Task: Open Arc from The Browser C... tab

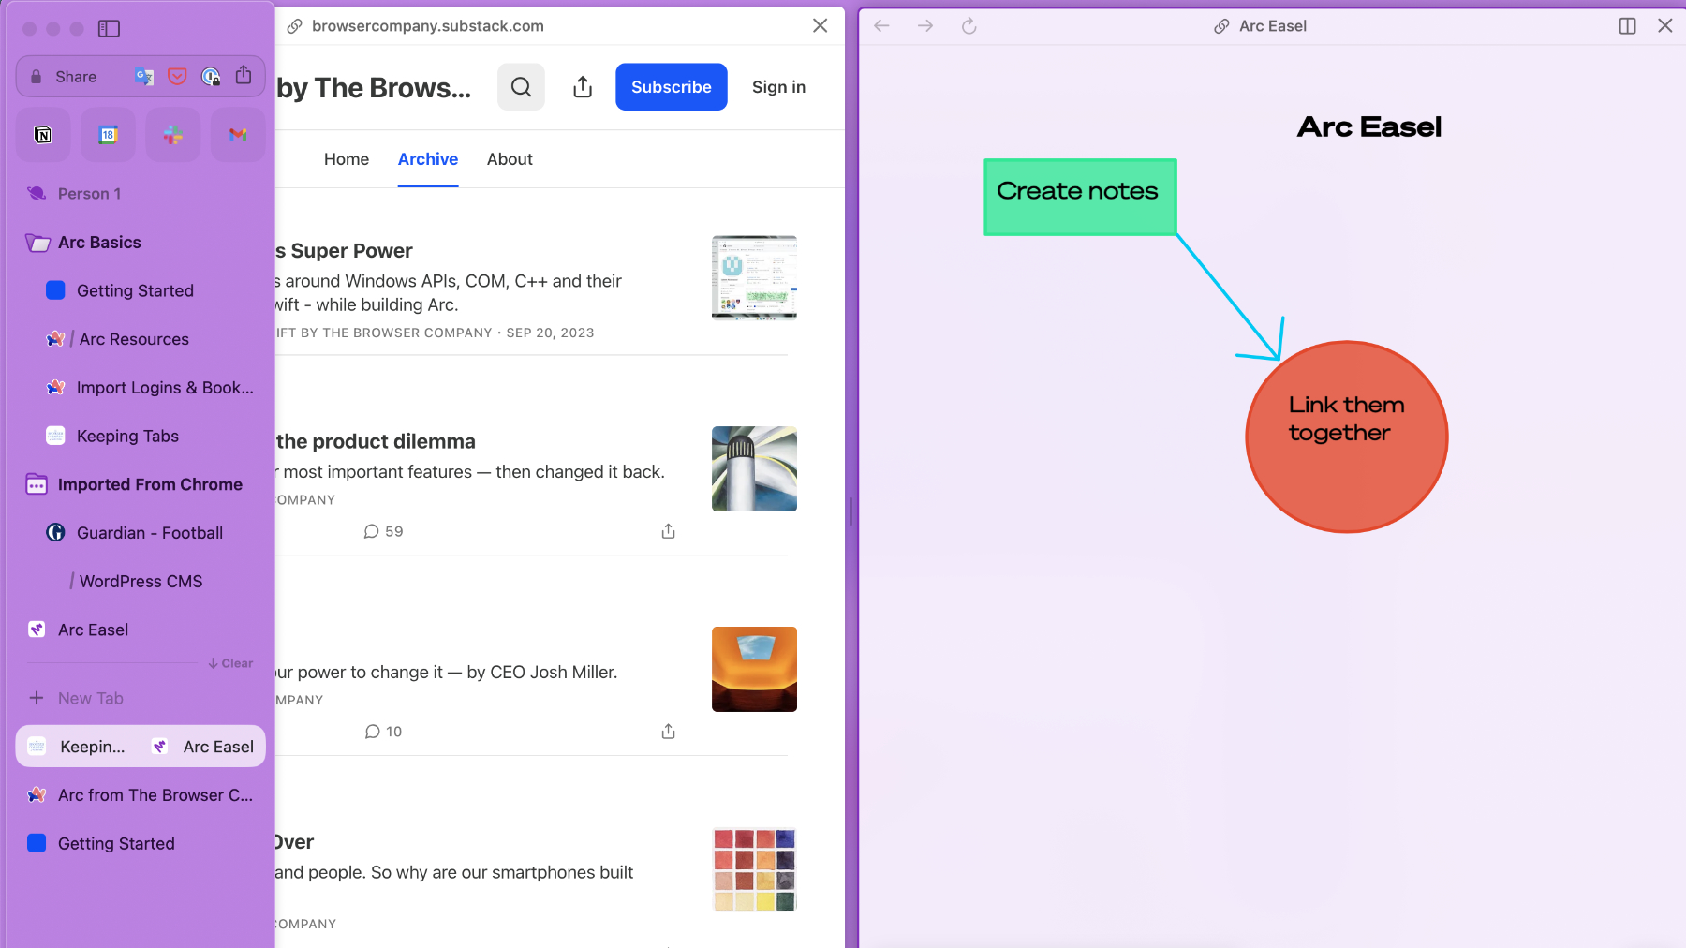Action: click(x=140, y=795)
